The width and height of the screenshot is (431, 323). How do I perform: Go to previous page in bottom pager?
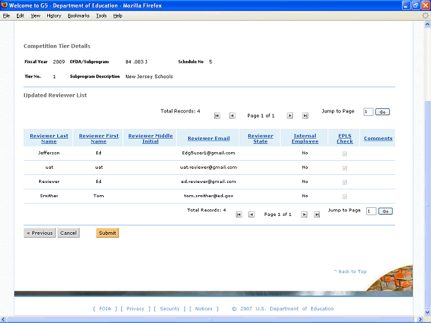click(x=251, y=214)
